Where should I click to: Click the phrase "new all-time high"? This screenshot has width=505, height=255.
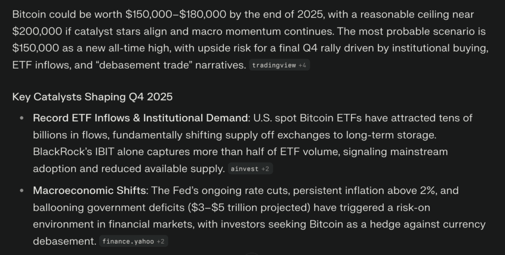coord(119,48)
